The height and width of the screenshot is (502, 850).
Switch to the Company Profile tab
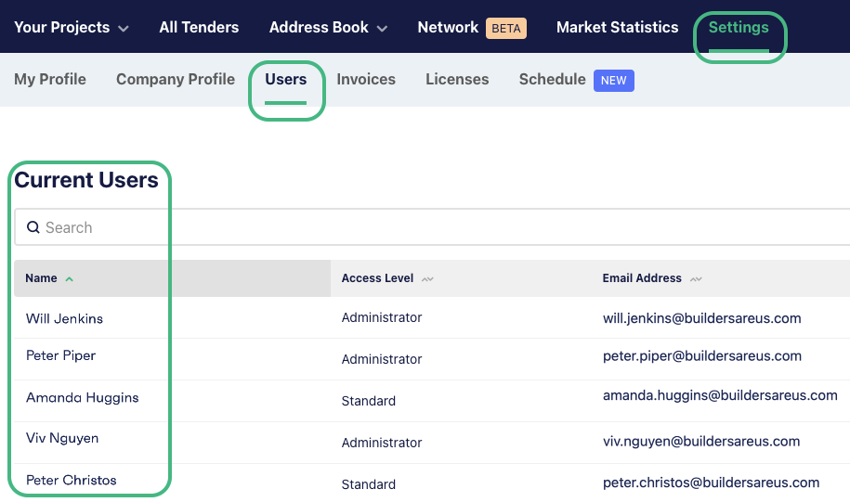(x=176, y=79)
